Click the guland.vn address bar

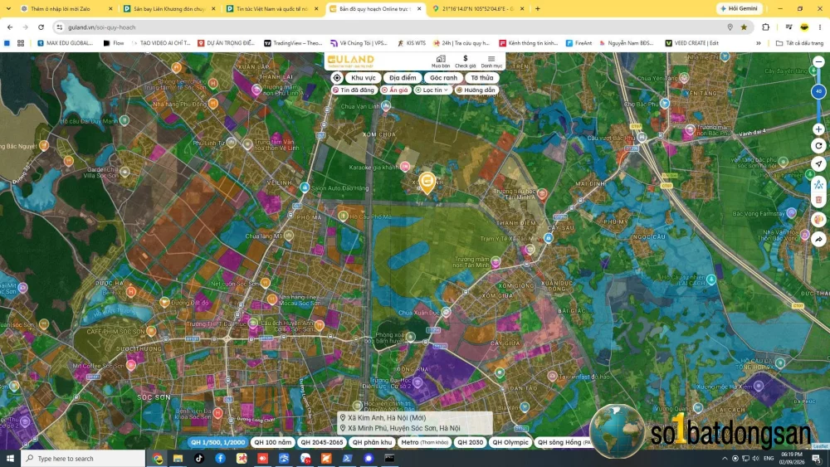click(392, 27)
